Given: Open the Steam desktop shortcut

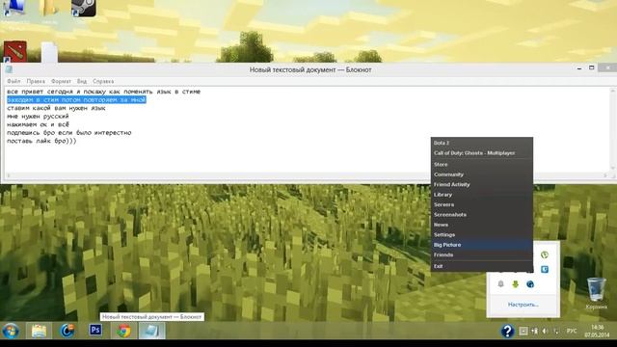Looking at the screenshot, I should [x=84, y=8].
